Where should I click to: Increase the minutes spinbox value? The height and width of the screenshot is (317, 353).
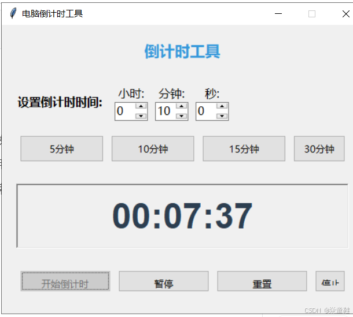coord(182,106)
